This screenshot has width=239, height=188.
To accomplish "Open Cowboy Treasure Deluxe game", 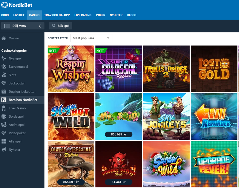I will (71, 164).
